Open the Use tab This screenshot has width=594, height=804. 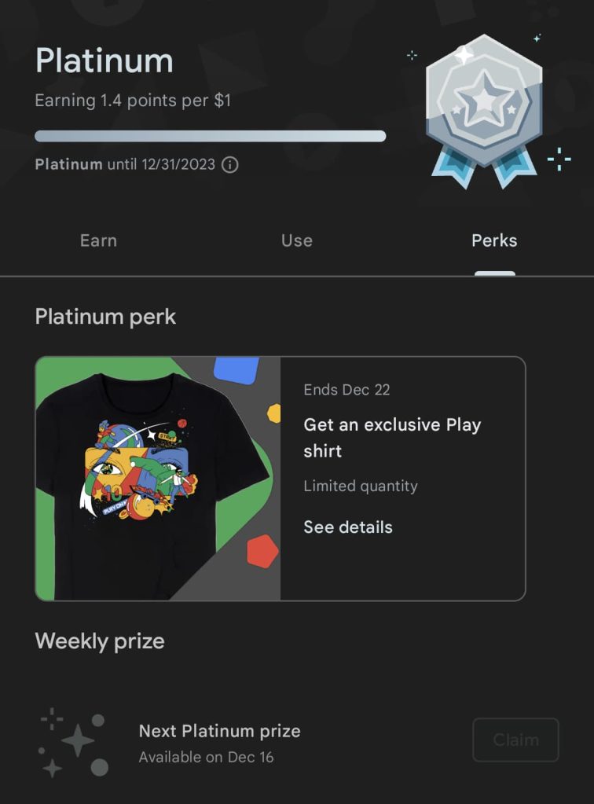[297, 240]
